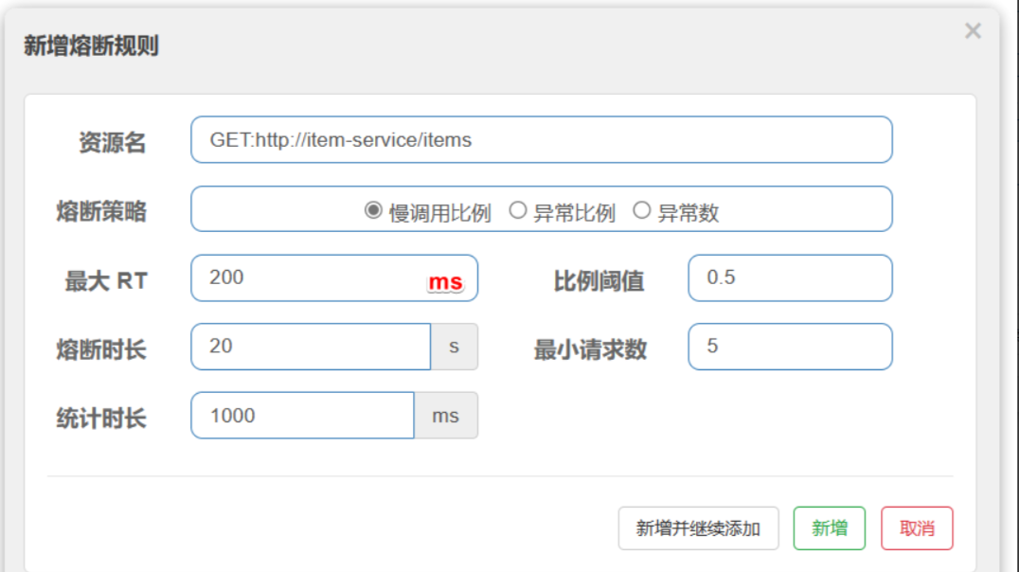Select the 慢调用比例 radio button
The height and width of the screenshot is (572, 1019).
point(373,211)
